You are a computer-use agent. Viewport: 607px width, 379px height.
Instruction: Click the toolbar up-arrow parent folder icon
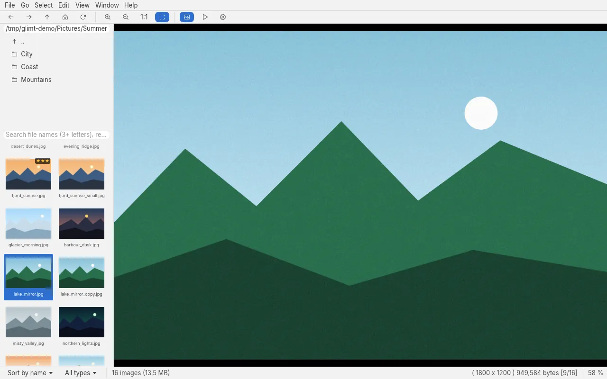pos(47,17)
